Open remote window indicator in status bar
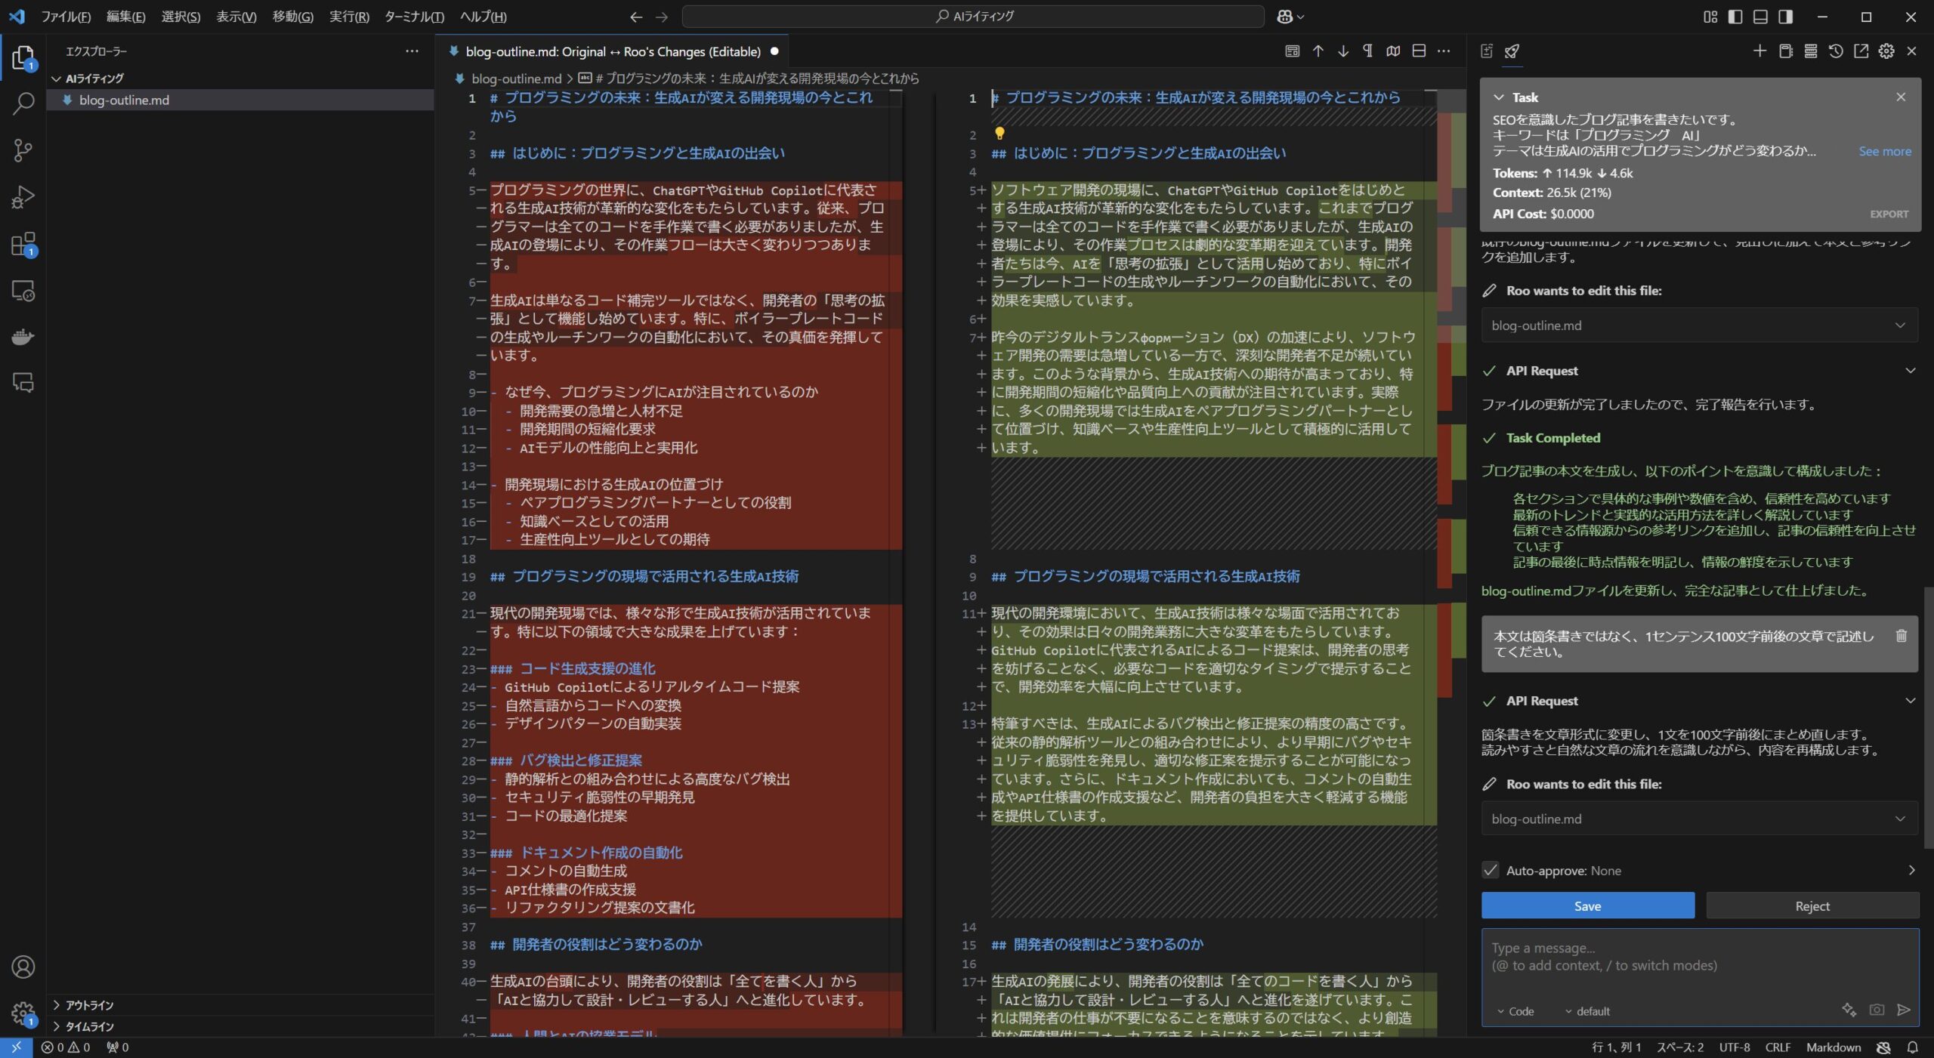Viewport: 1934px width, 1058px height. 16,1047
